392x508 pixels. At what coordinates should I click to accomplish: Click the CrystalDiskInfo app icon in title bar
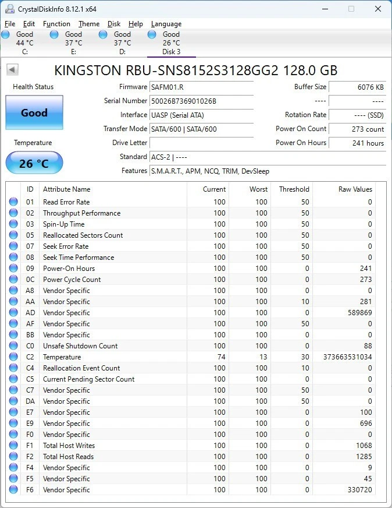10,9
